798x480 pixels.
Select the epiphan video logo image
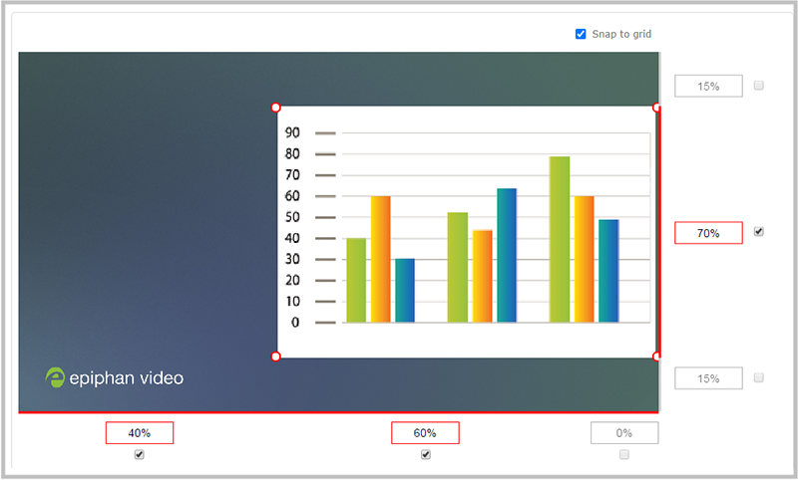click(x=115, y=377)
